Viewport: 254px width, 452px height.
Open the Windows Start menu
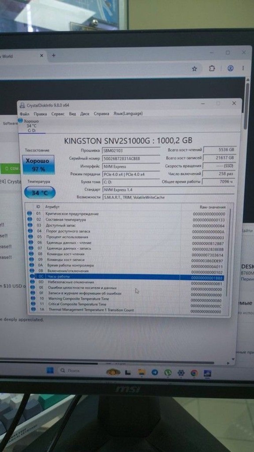point(50,370)
